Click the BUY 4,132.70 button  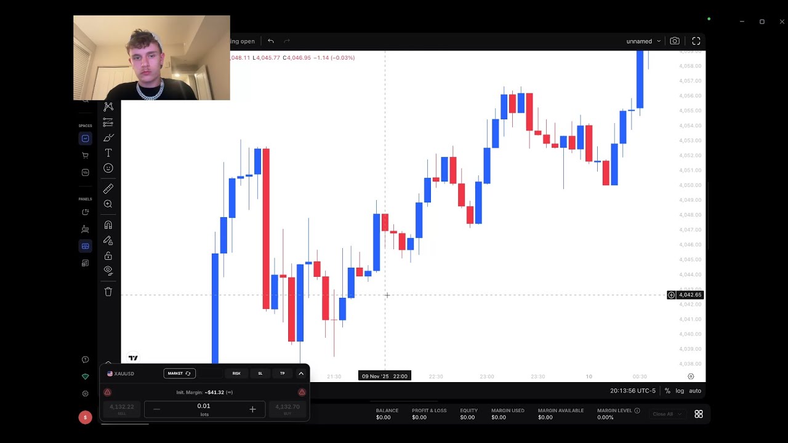click(x=287, y=409)
